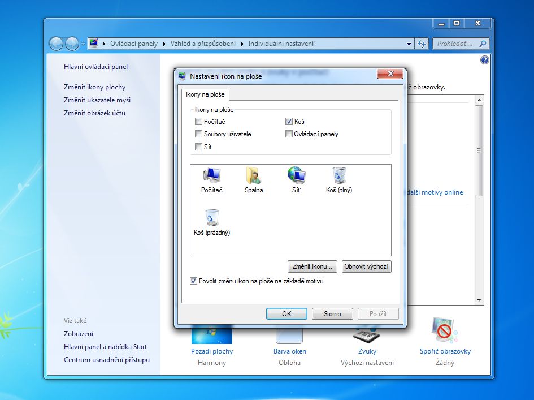The width and height of the screenshot is (534, 400).
Task: Click the themes list scrollbar thumb
Action: click(479, 150)
